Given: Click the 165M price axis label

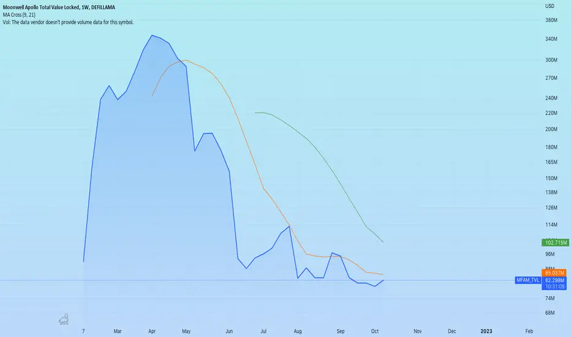Looking at the screenshot, I should (x=551, y=162).
